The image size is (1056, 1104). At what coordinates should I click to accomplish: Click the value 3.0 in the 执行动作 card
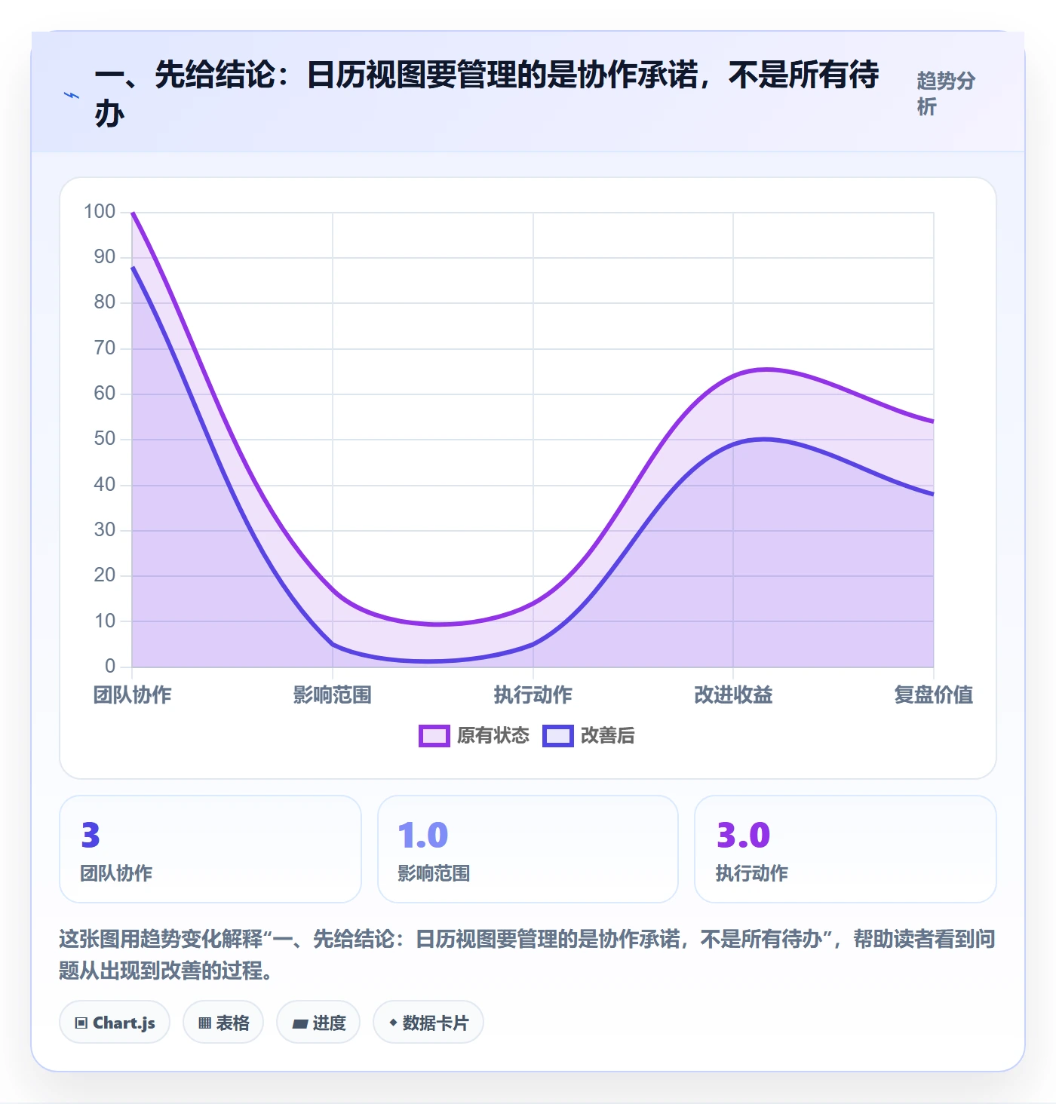tap(743, 835)
